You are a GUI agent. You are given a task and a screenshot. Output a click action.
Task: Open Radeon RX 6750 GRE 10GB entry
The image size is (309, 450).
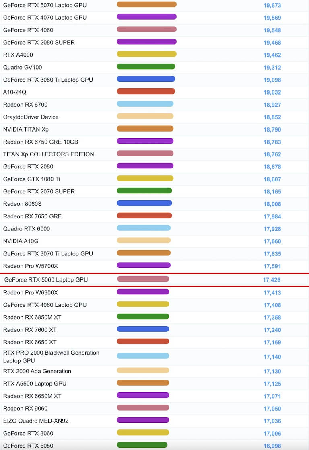pyautogui.click(x=41, y=142)
